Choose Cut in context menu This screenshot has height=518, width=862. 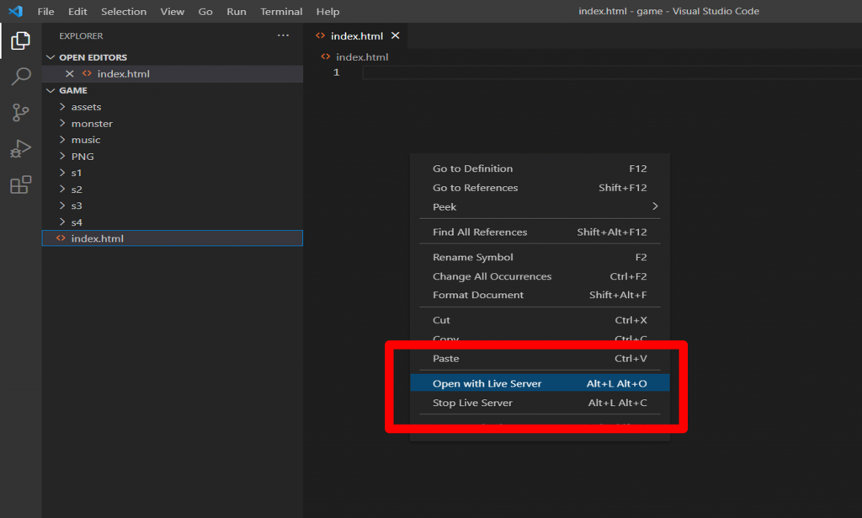coord(540,320)
